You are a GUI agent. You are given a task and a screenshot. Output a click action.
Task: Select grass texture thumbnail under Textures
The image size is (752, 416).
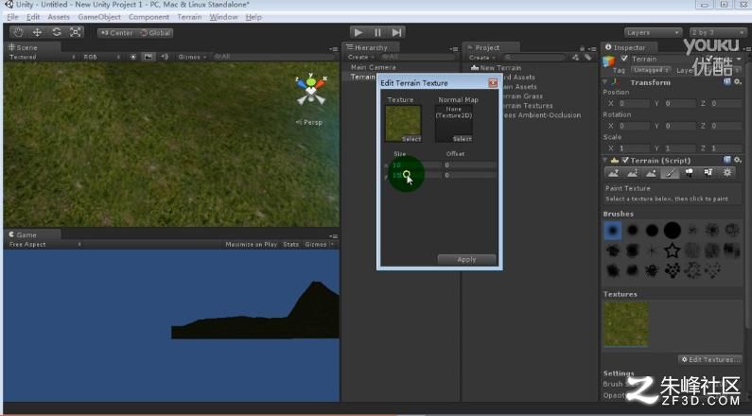pos(626,323)
